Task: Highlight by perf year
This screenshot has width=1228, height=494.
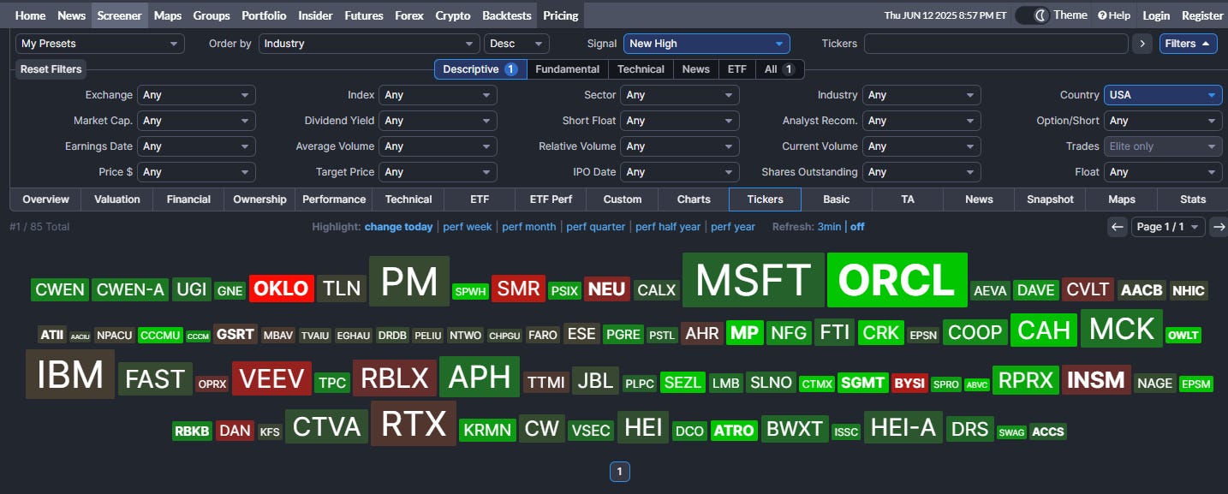Action: 733,227
